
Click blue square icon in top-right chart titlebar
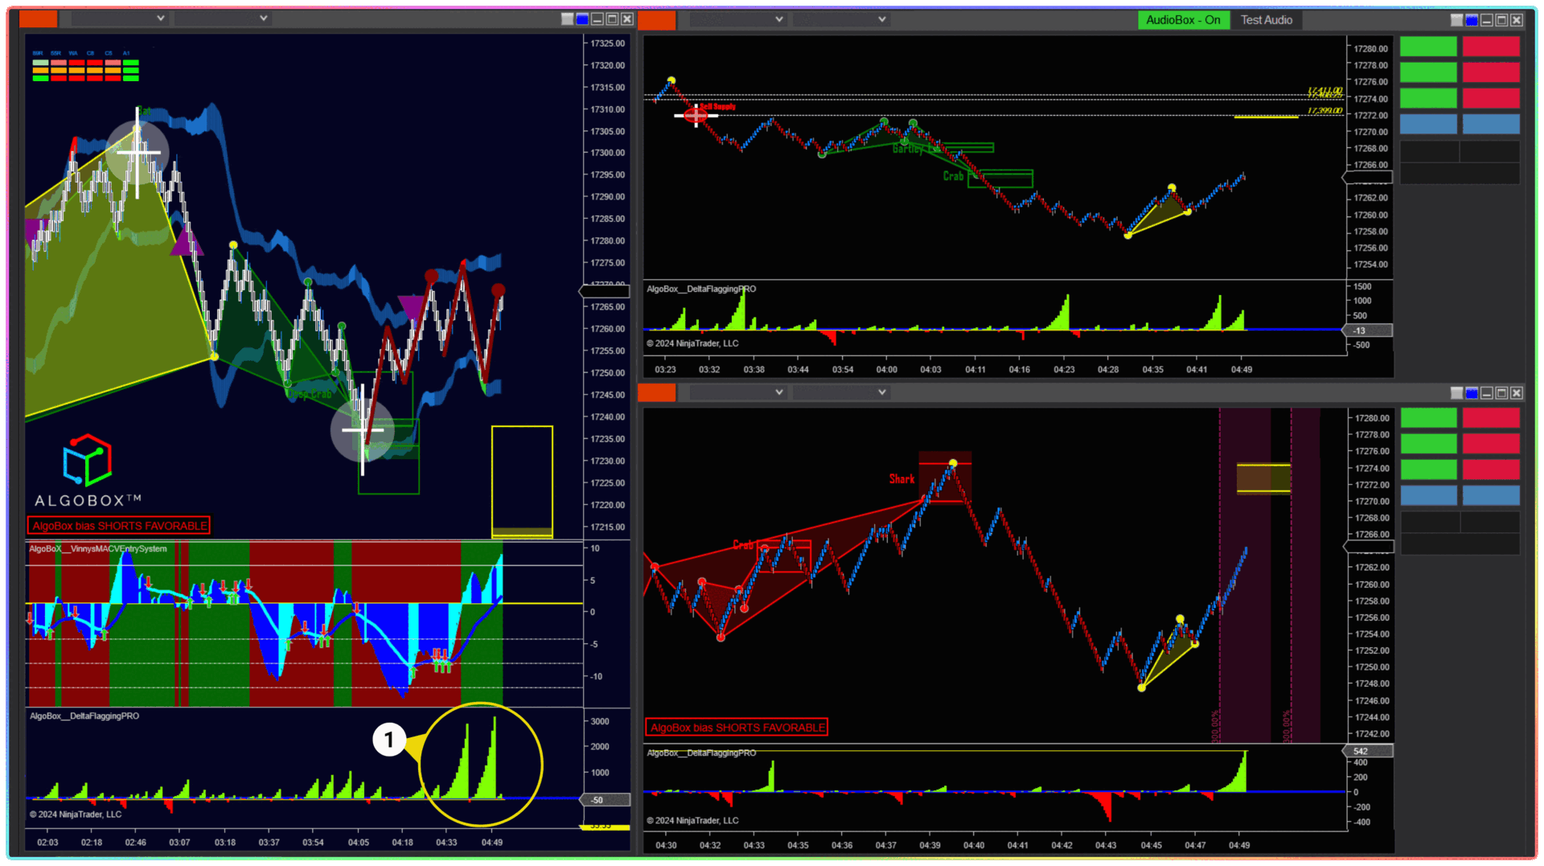(1472, 20)
